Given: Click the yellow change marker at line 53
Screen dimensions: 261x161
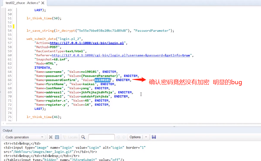Looking at the screenshot, I should coord(14,26).
